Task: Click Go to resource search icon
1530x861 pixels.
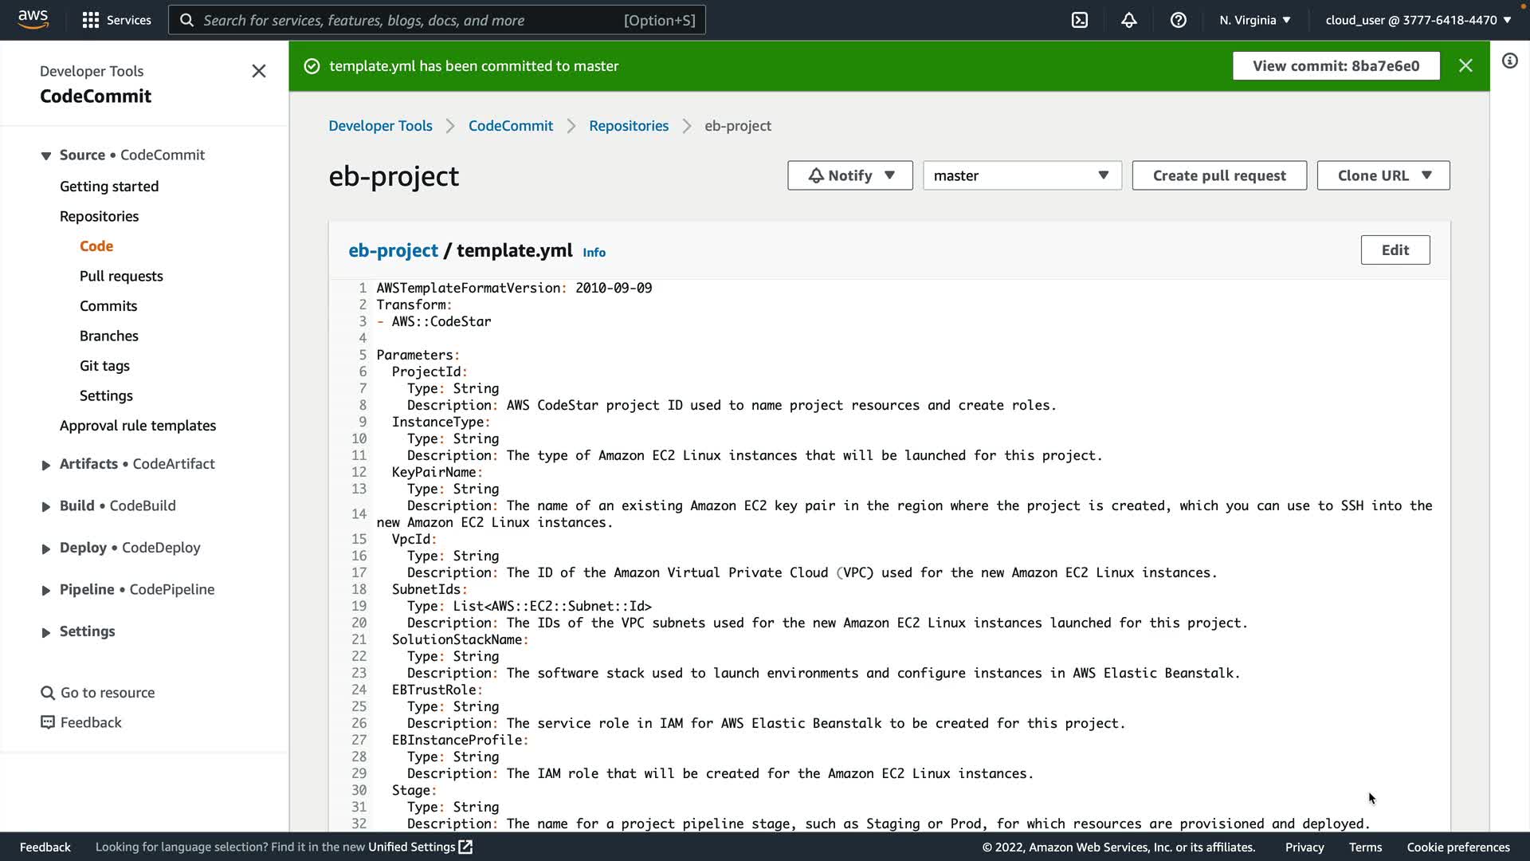Action: coord(48,693)
